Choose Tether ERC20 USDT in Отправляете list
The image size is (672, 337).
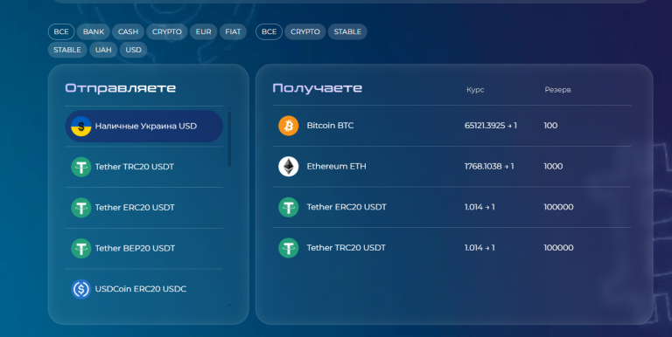(144, 208)
